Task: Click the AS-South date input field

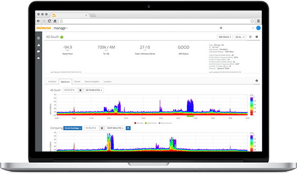Action: pos(70,90)
